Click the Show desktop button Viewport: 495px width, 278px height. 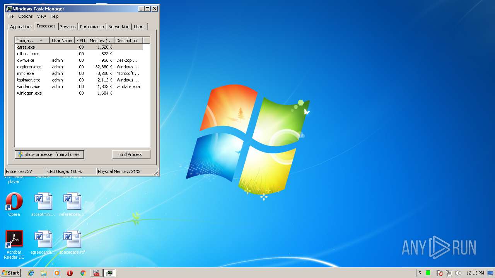pos(490,273)
